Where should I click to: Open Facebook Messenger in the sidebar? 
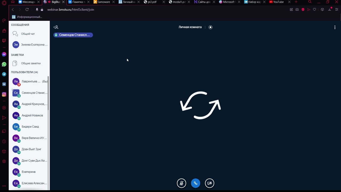pos(4,54)
